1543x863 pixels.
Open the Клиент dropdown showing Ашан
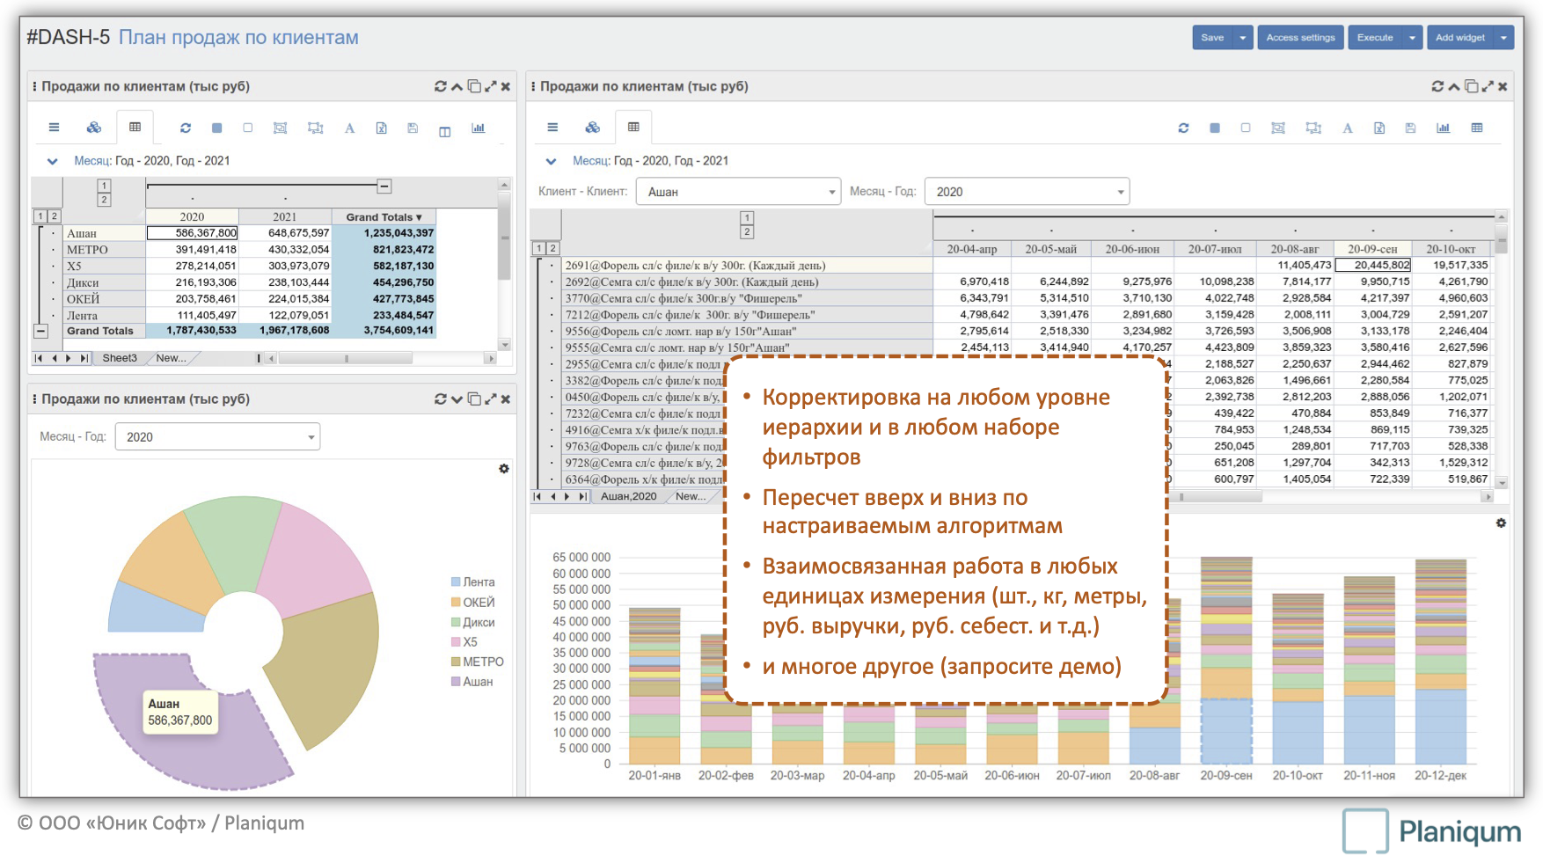738,192
